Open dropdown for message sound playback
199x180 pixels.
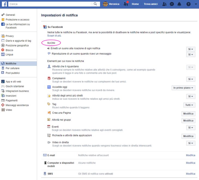pos(191,55)
